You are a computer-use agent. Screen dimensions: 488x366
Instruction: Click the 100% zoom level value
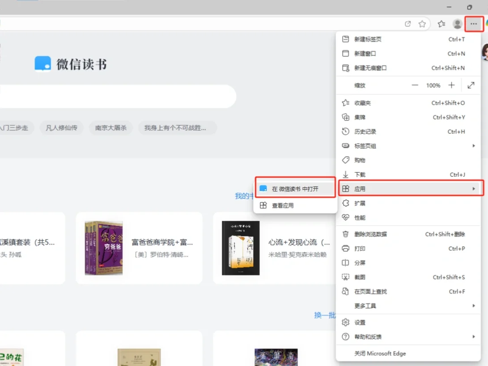[433, 85]
